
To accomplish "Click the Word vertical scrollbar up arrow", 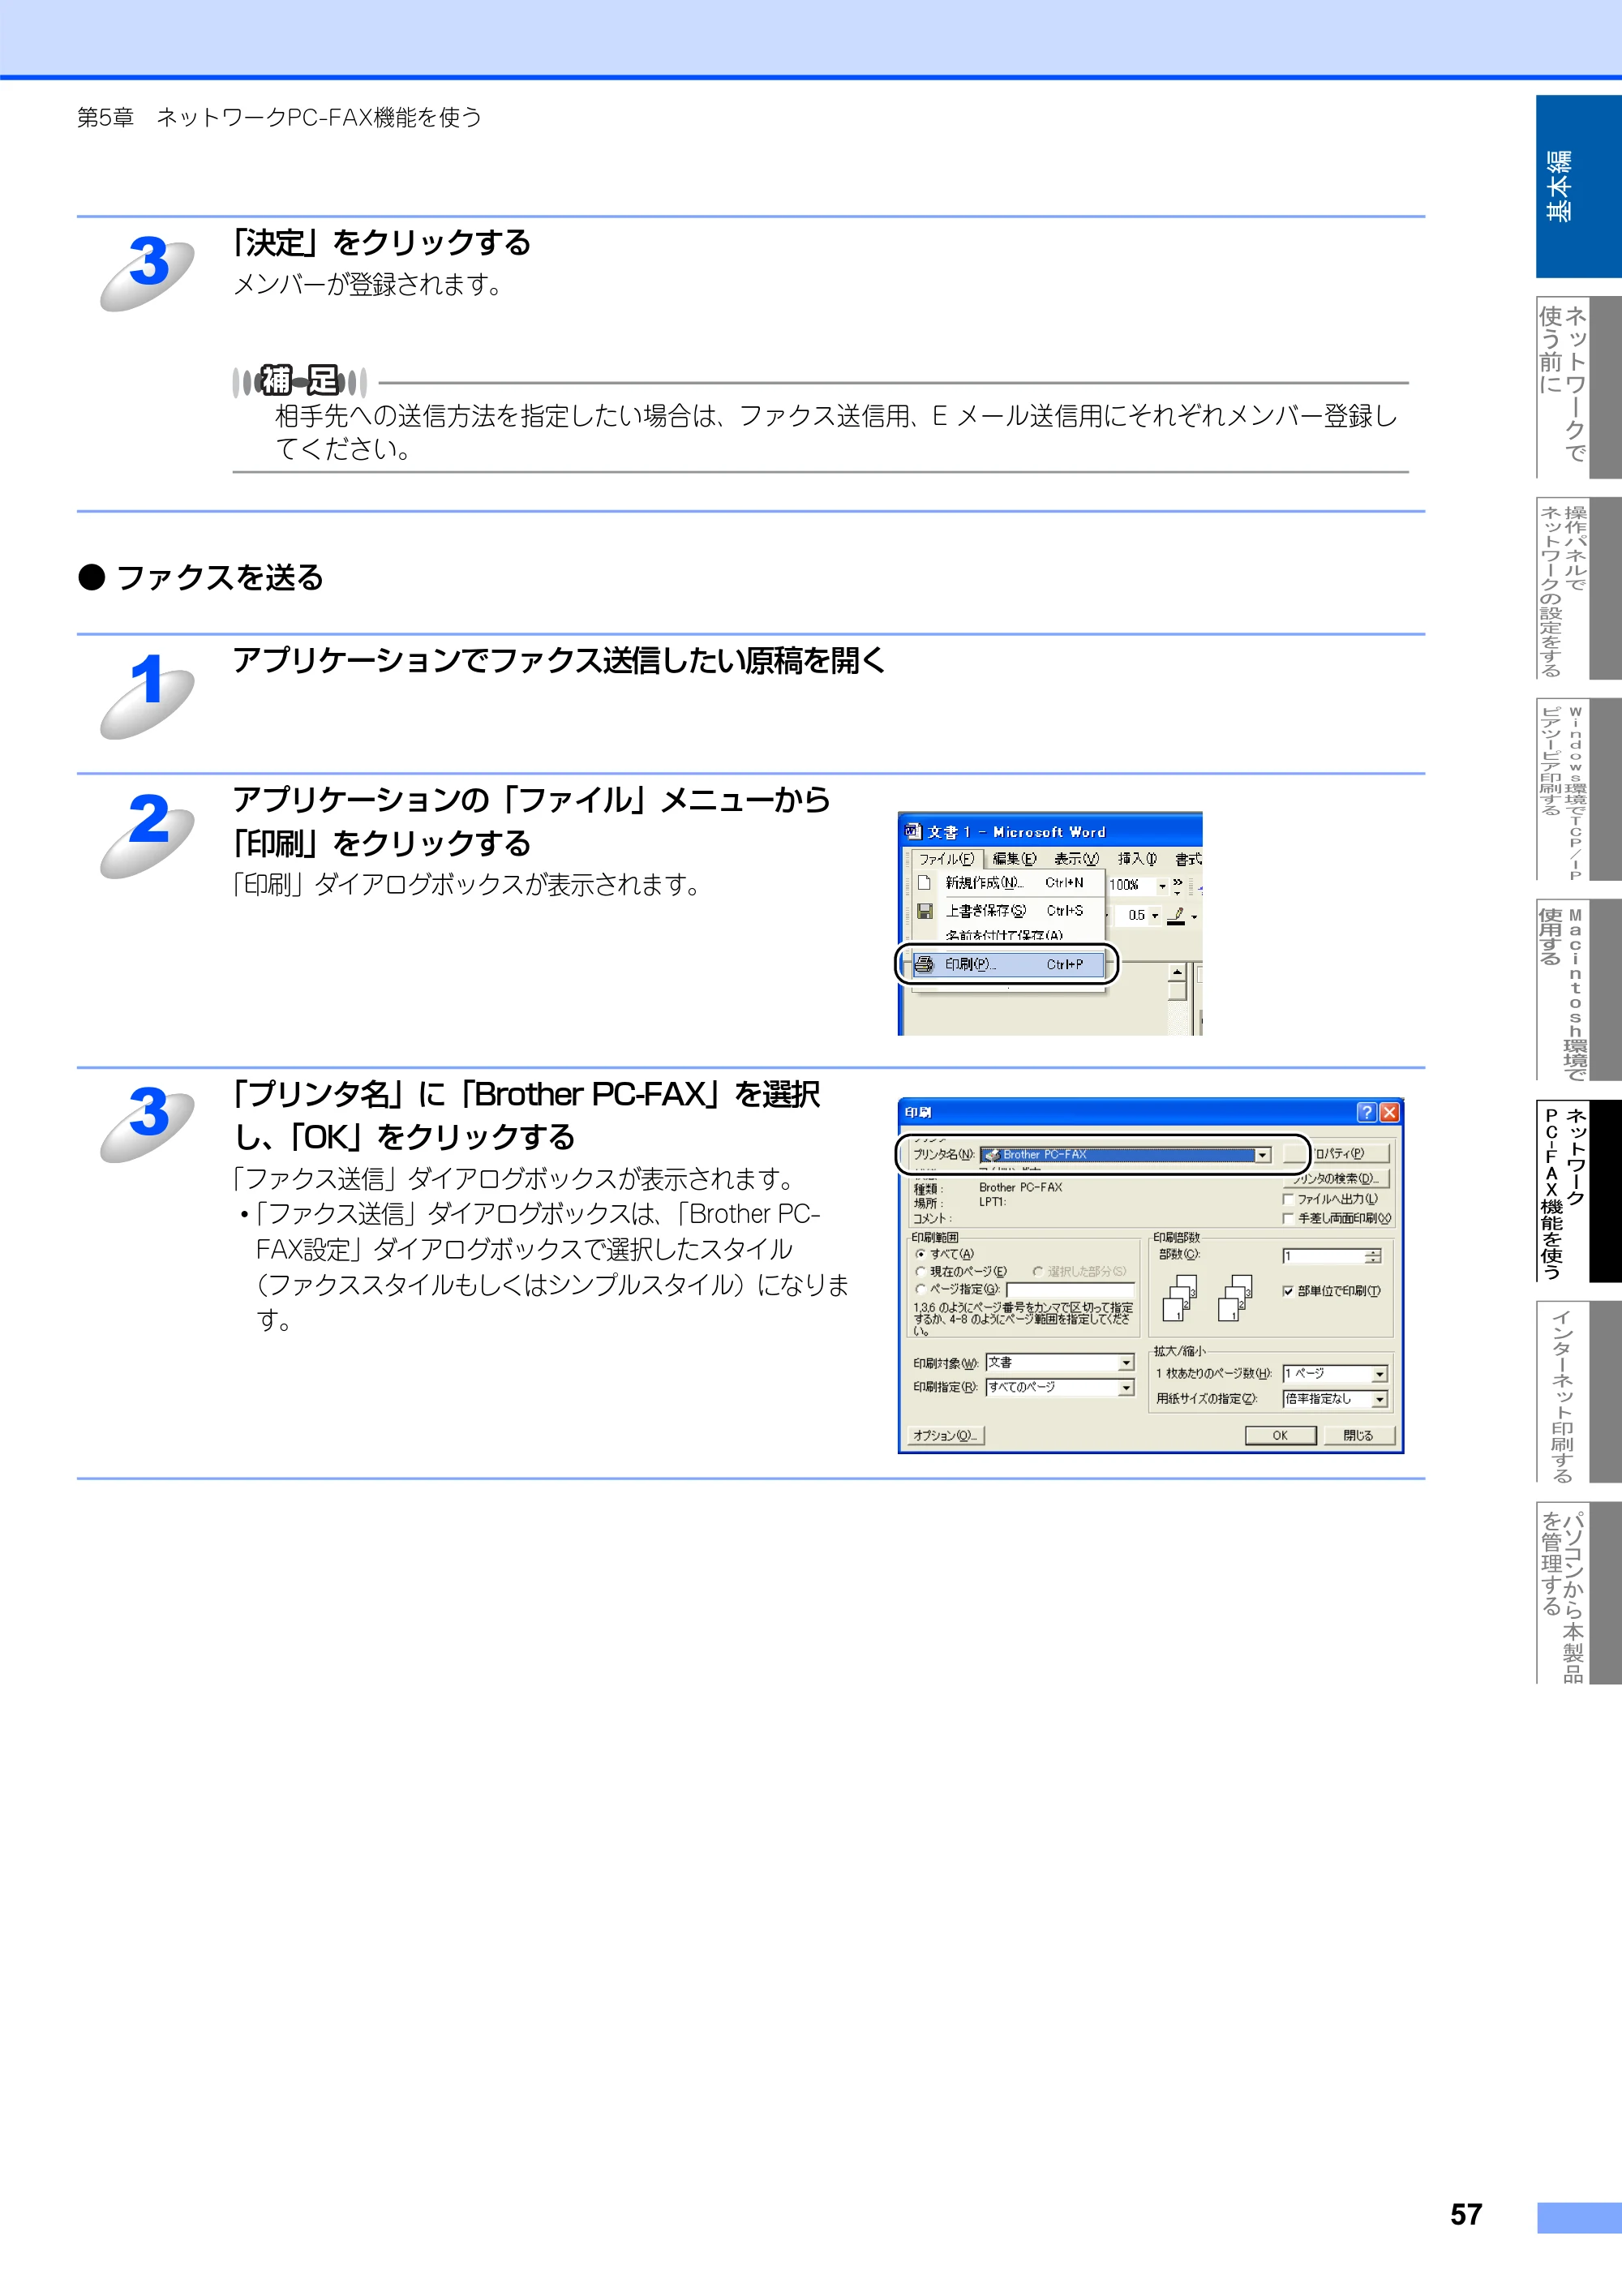I will click(x=1177, y=973).
